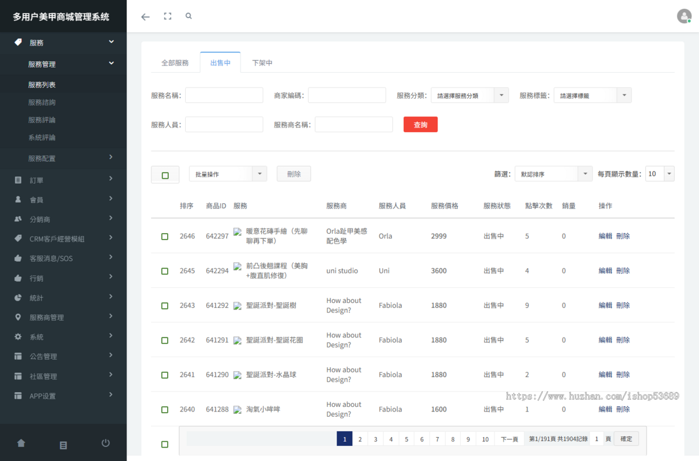The height and width of the screenshot is (461, 699).
Task: Click the page number jump input
Action: [596, 439]
